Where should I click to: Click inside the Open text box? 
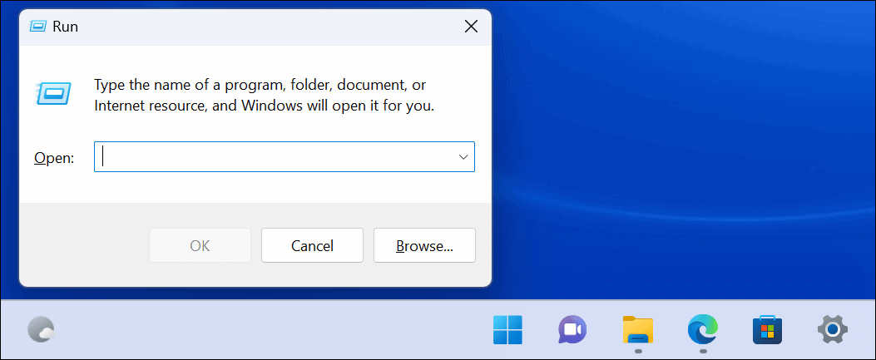coord(275,156)
